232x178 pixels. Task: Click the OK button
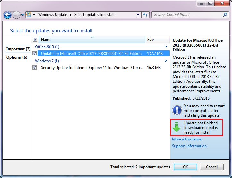185,167
